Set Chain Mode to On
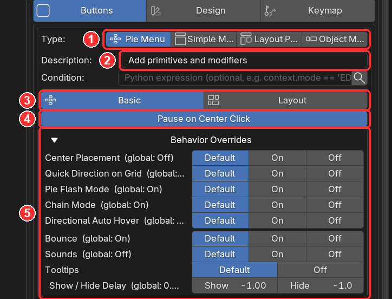The height and width of the screenshot is (299, 392). tap(277, 205)
